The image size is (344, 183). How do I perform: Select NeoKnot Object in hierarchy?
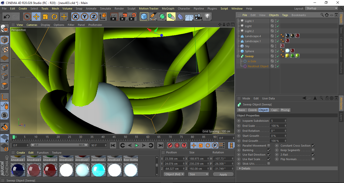[258, 66]
